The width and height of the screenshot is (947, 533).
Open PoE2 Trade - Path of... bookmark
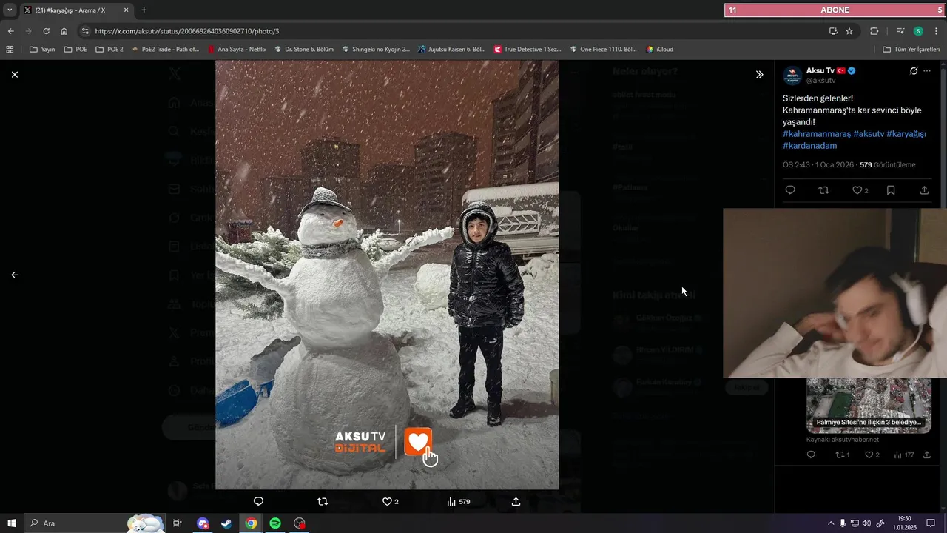click(x=166, y=50)
